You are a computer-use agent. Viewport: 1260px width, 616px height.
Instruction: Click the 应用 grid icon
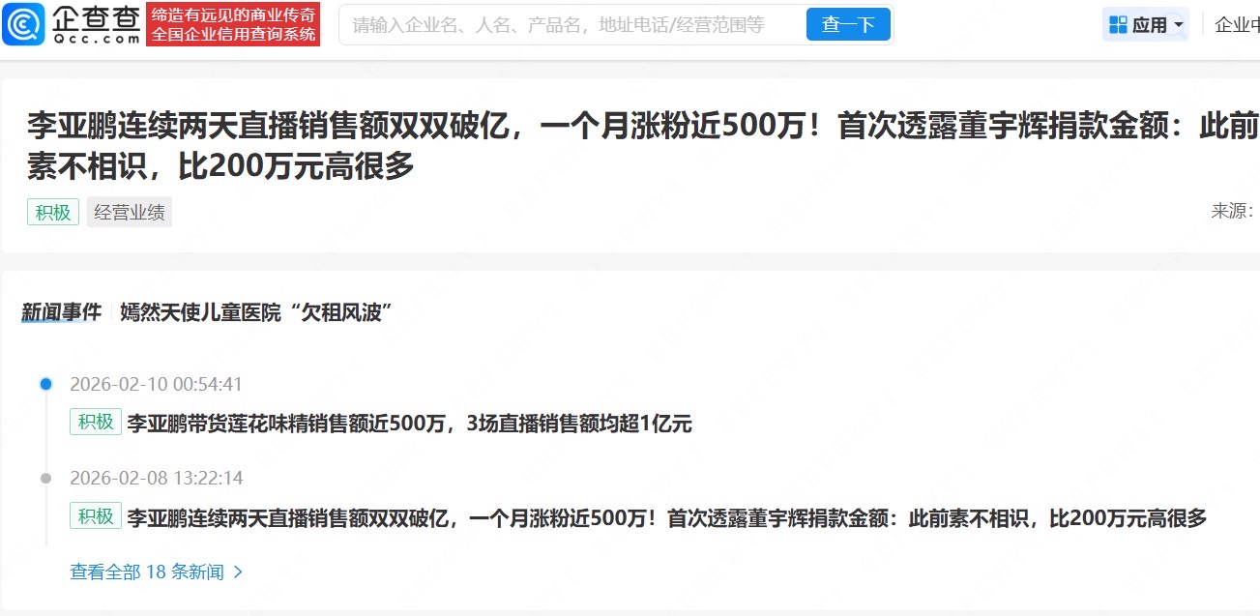1118,25
